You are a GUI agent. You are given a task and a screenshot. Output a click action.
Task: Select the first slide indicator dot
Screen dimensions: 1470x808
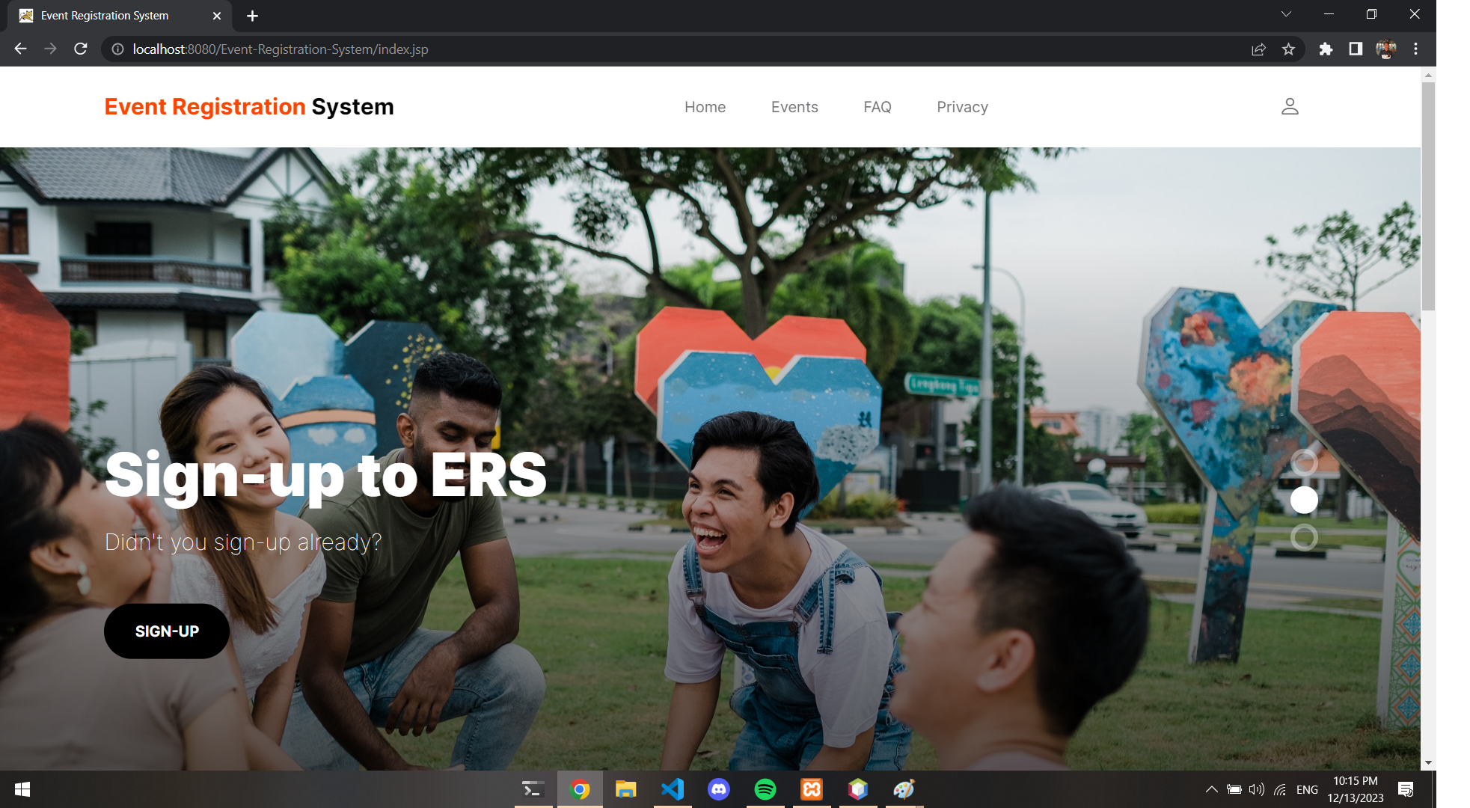(1304, 462)
